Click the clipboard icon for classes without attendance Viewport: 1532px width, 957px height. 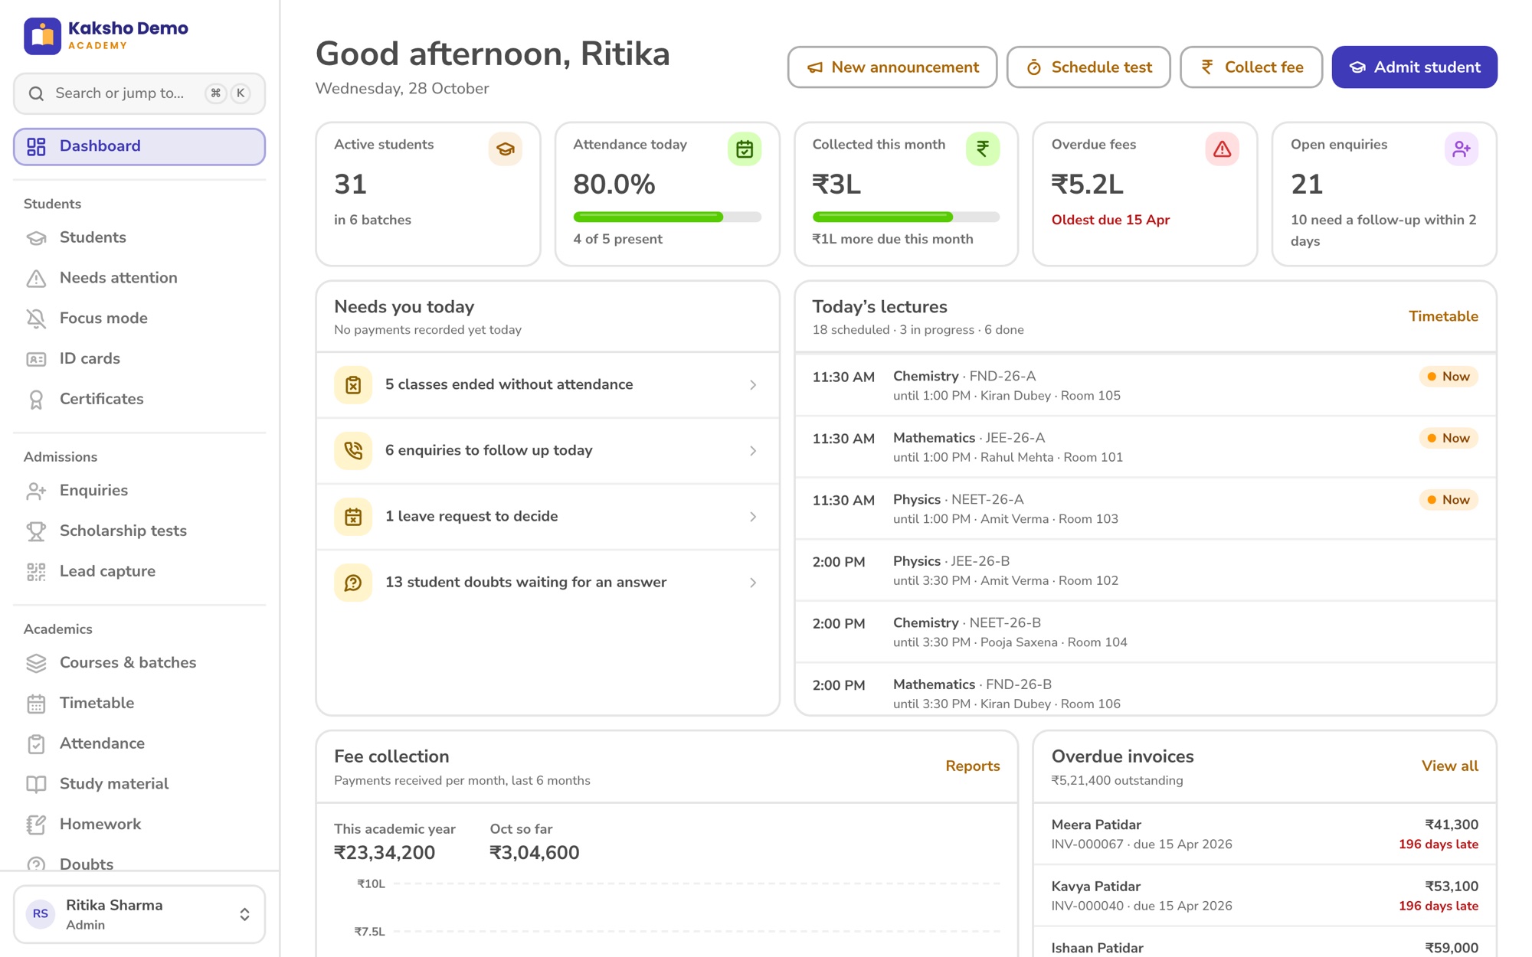click(x=353, y=384)
